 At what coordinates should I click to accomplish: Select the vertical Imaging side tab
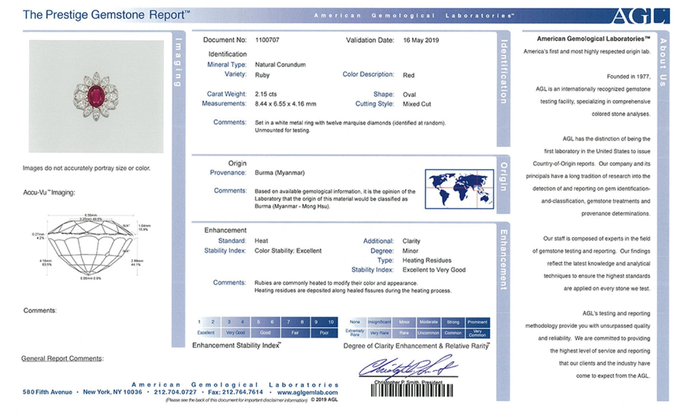178,62
